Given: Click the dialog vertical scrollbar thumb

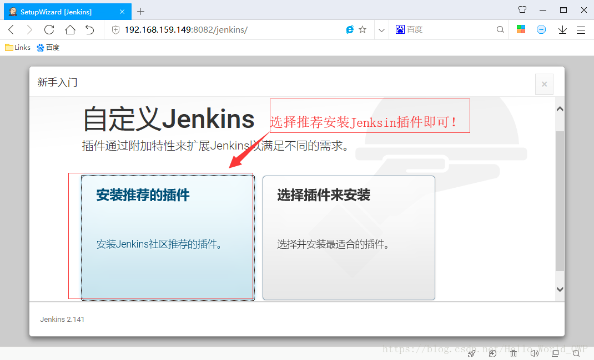Looking at the screenshot, I should (x=560, y=201).
